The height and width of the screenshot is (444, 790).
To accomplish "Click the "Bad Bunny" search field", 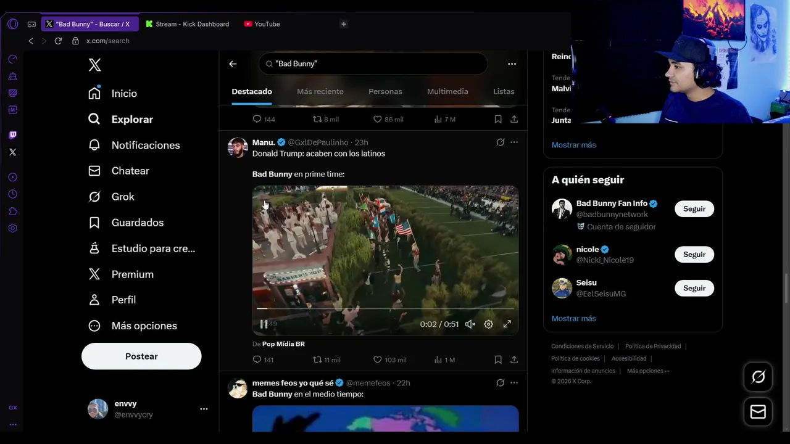I will point(373,64).
